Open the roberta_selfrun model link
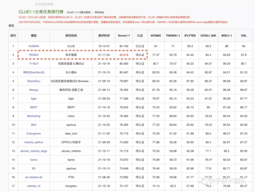Viewport: 255px width, 192px height. (x=34, y=142)
